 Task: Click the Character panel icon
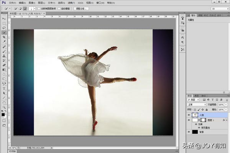(x=182, y=37)
